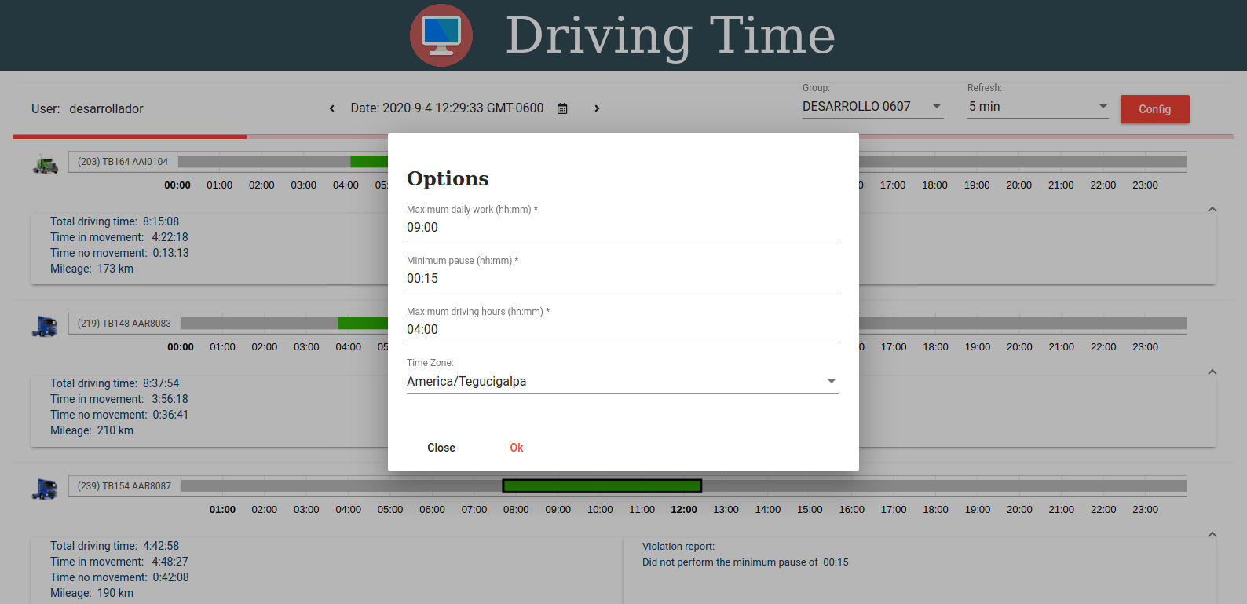Open the Time Zone dropdown

tap(622, 382)
